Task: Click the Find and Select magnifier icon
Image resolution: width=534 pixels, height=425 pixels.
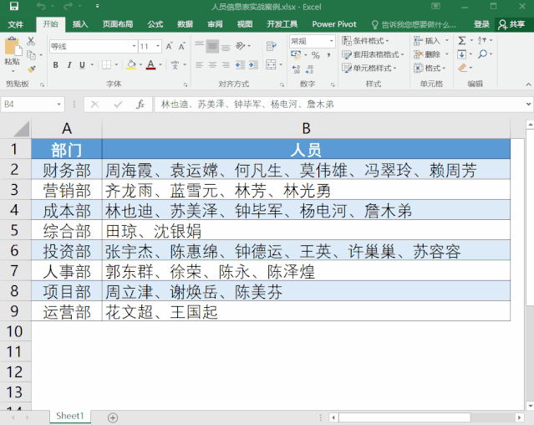Action: pos(482,54)
